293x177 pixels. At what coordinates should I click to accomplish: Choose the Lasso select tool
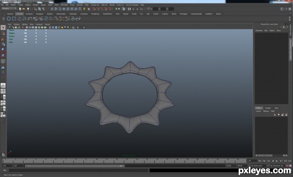pyautogui.click(x=3, y=34)
